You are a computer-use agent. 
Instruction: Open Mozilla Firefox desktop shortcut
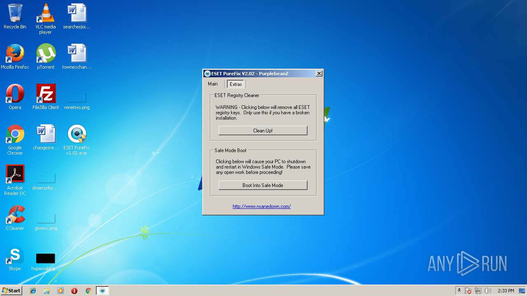[15, 57]
